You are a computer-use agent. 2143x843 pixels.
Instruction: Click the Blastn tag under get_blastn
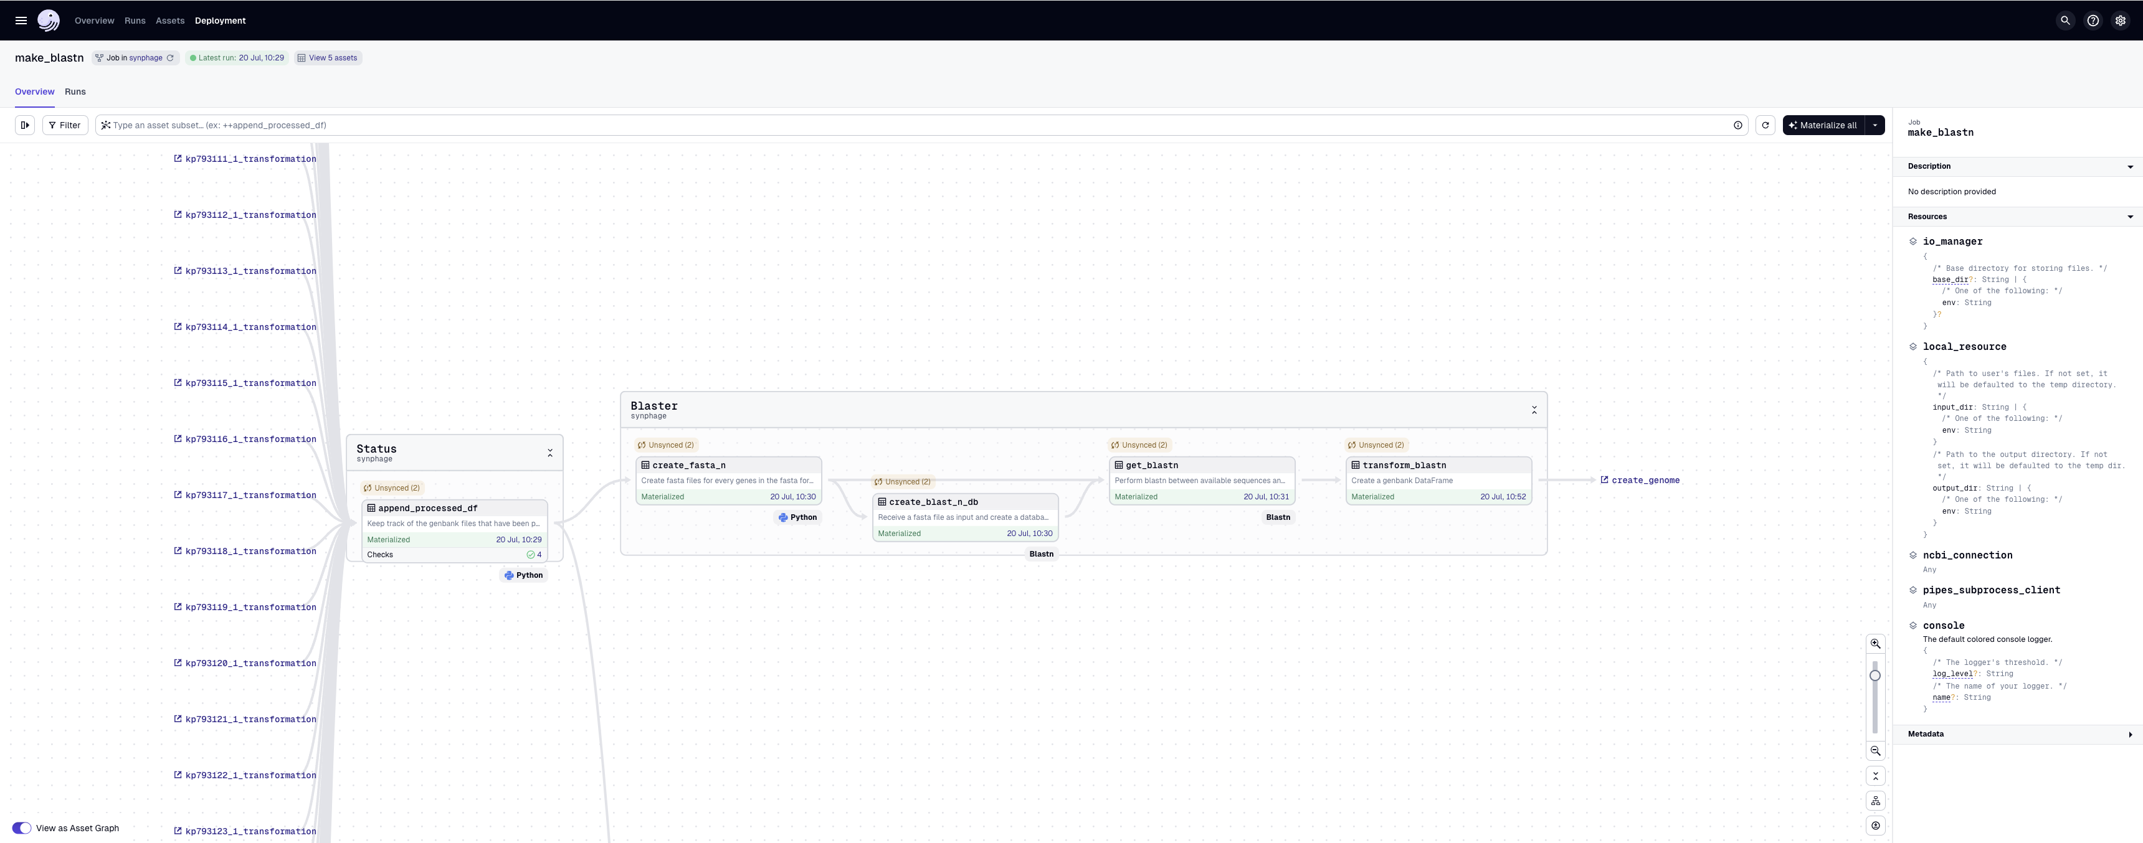[1278, 517]
